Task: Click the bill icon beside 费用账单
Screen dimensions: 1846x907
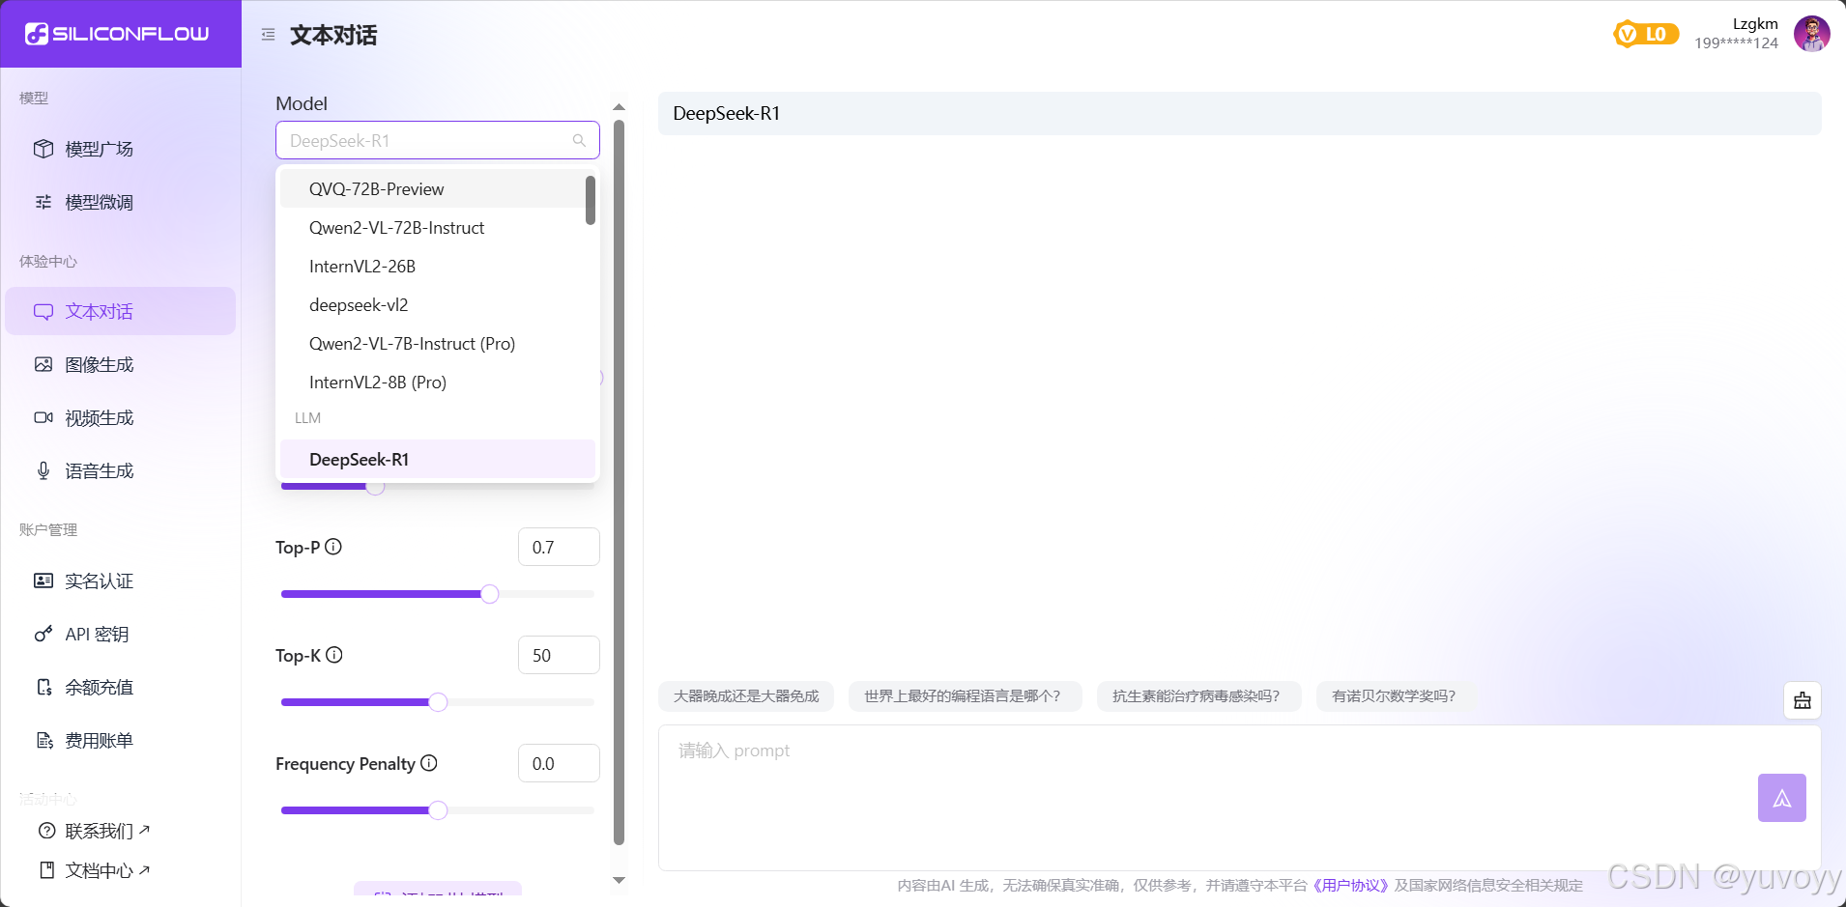Action: tap(43, 740)
